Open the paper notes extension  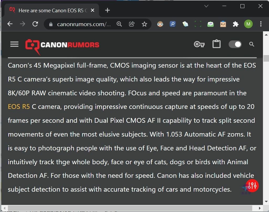tap(185, 24)
